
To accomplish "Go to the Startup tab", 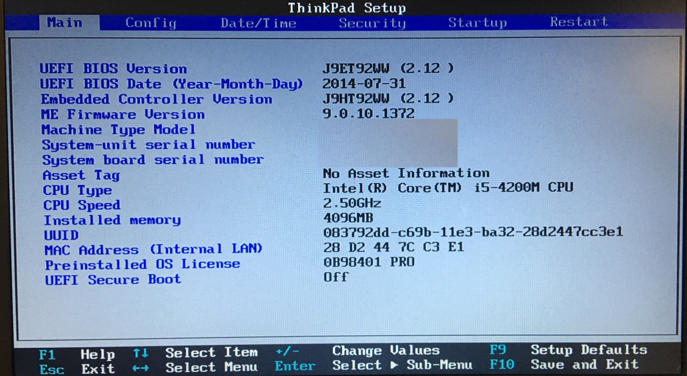I will click(x=477, y=23).
